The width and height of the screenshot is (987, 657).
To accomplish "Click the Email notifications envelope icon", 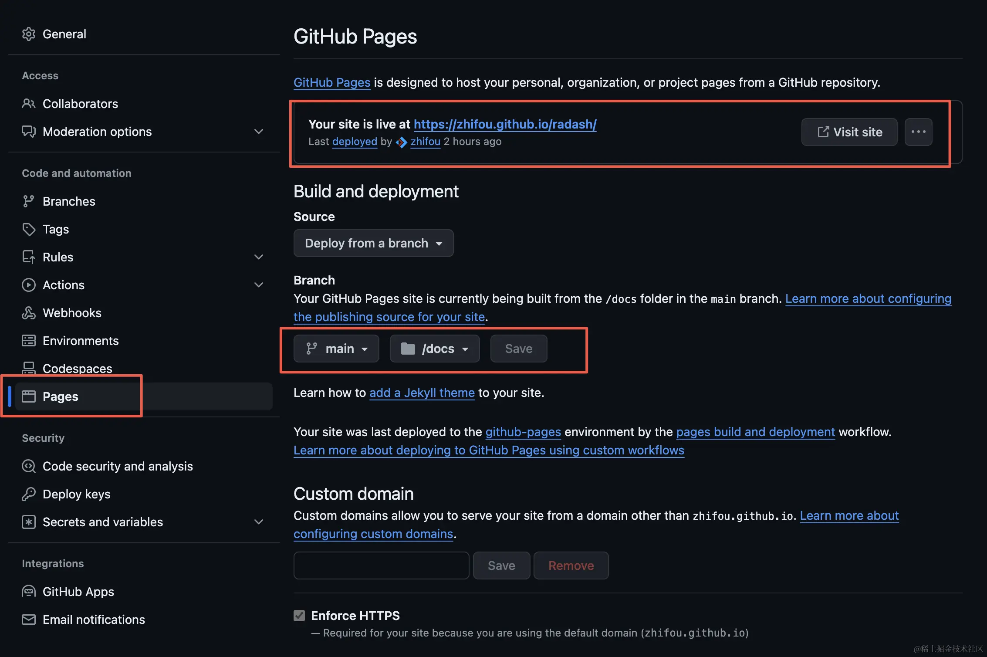I will (x=29, y=620).
